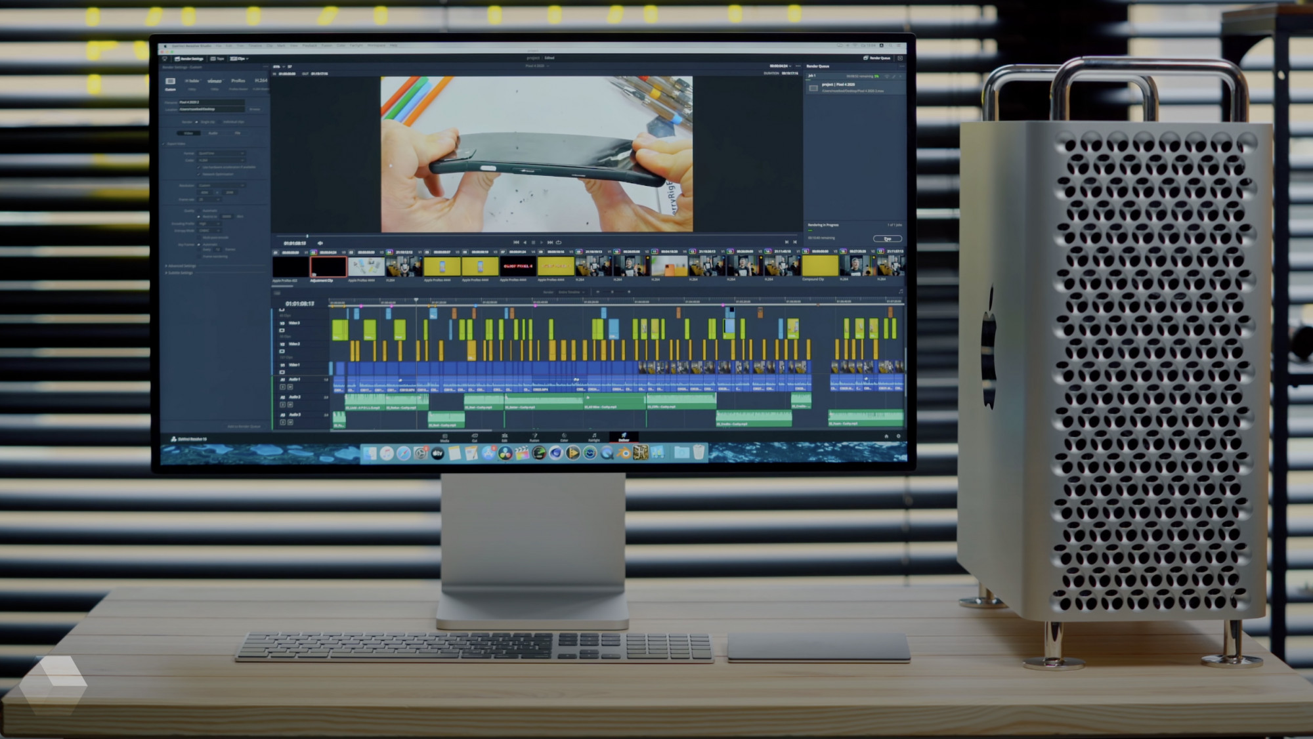
Task: Click the Browse button beside Location
Action: [x=255, y=109]
